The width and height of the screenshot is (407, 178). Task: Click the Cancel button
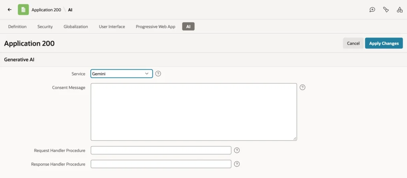(x=353, y=43)
